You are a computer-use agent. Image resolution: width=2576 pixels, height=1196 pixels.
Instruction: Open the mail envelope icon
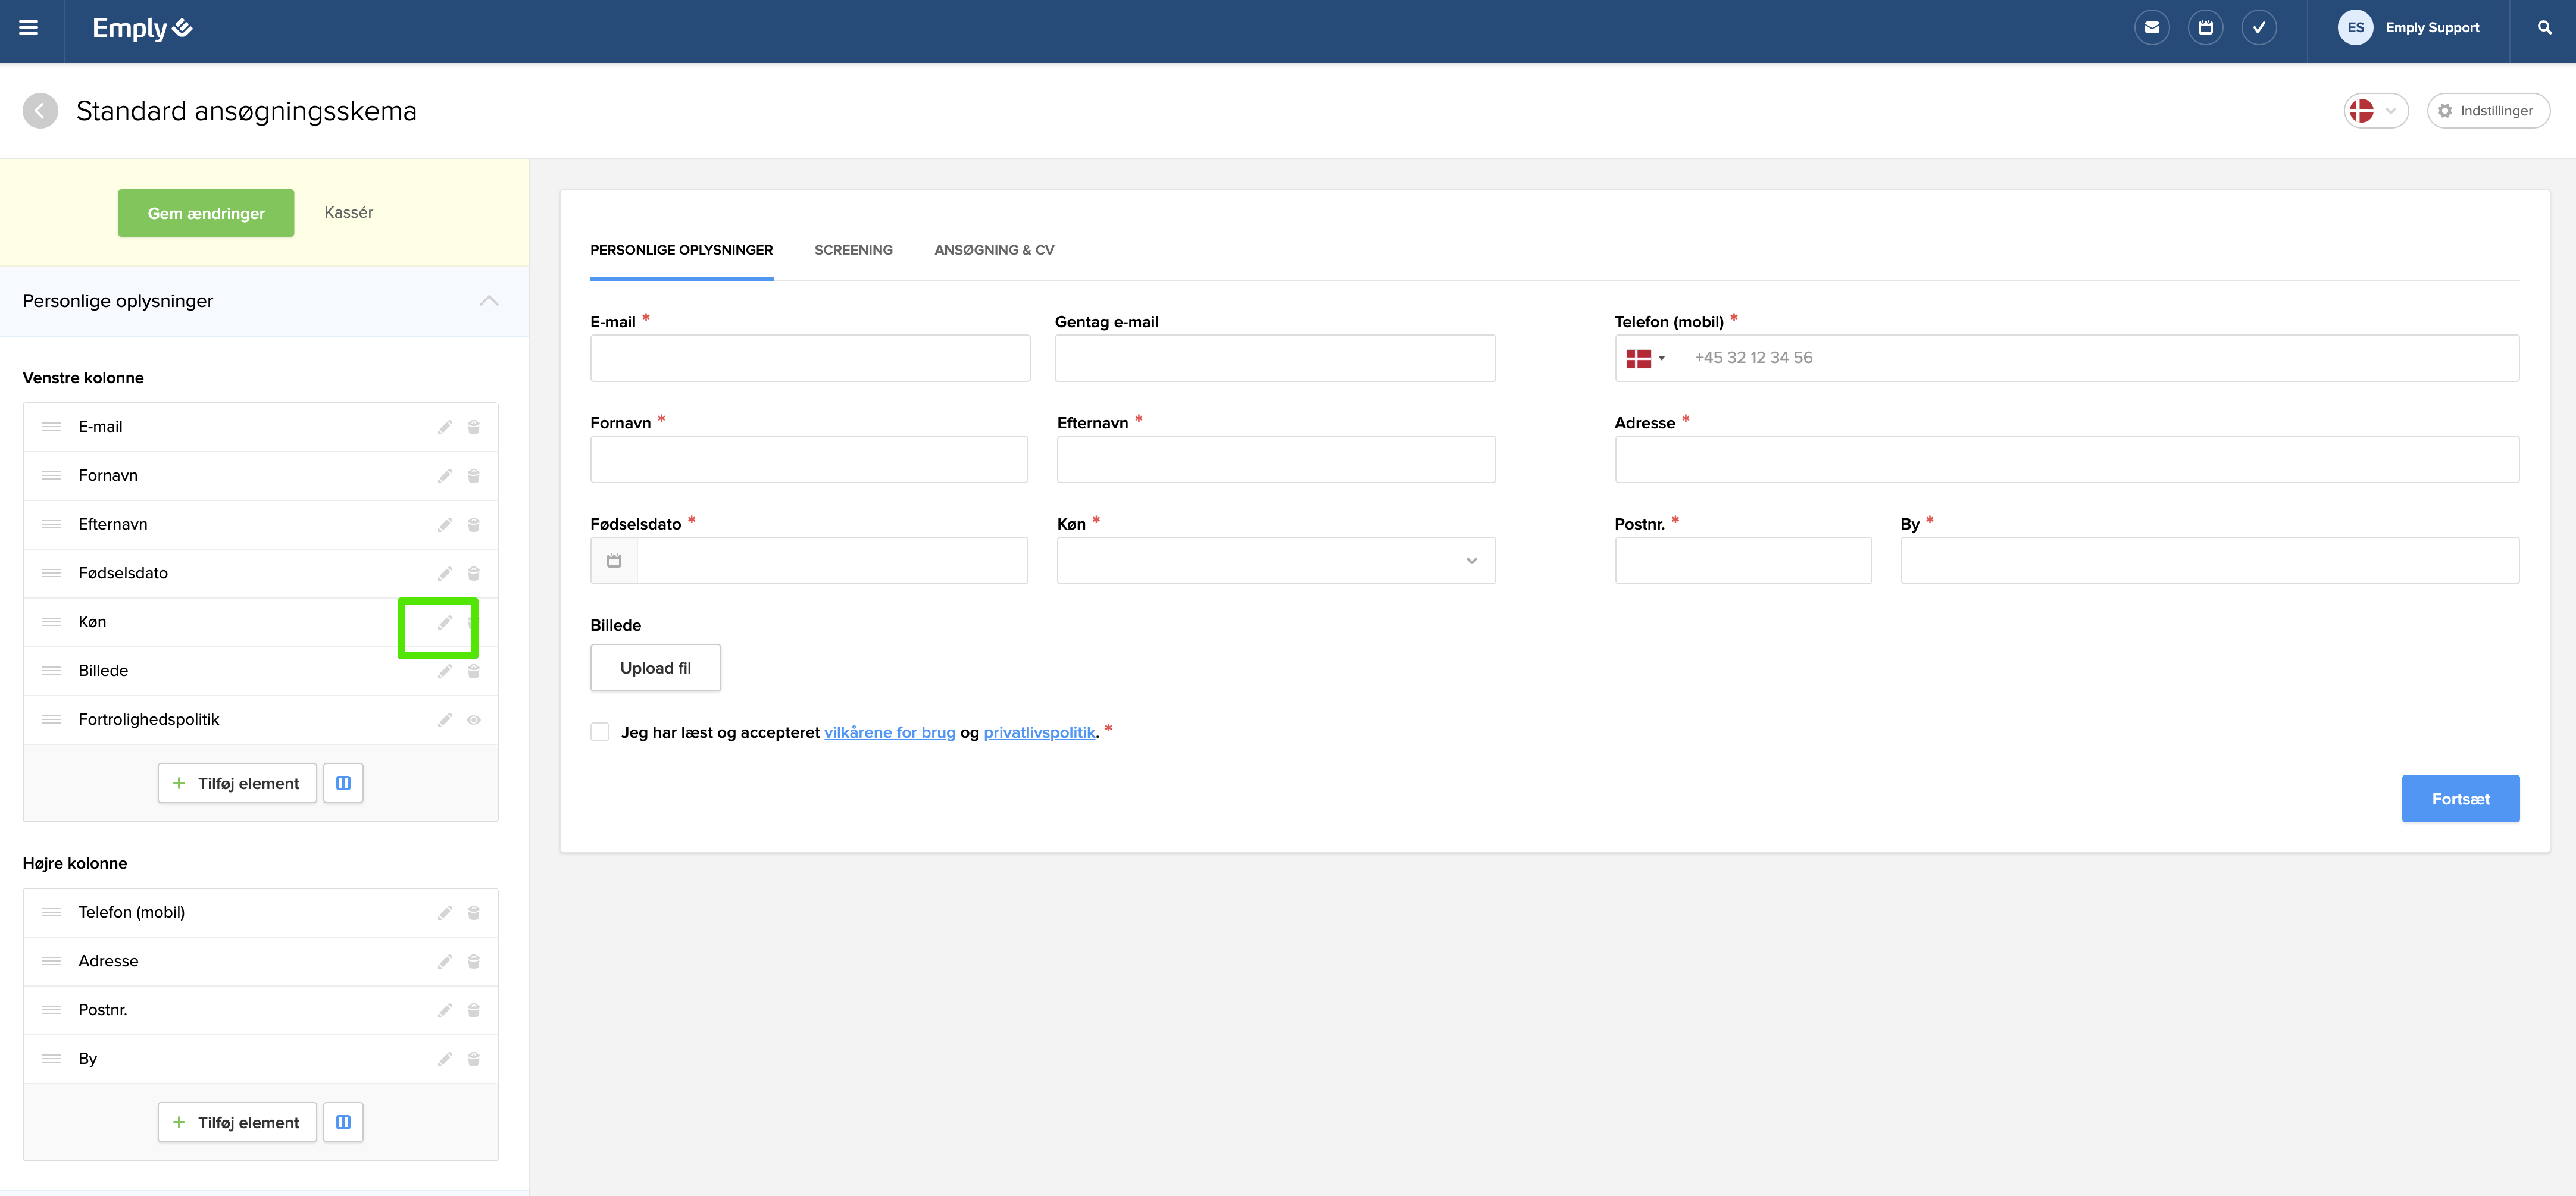click(2151, 28)
